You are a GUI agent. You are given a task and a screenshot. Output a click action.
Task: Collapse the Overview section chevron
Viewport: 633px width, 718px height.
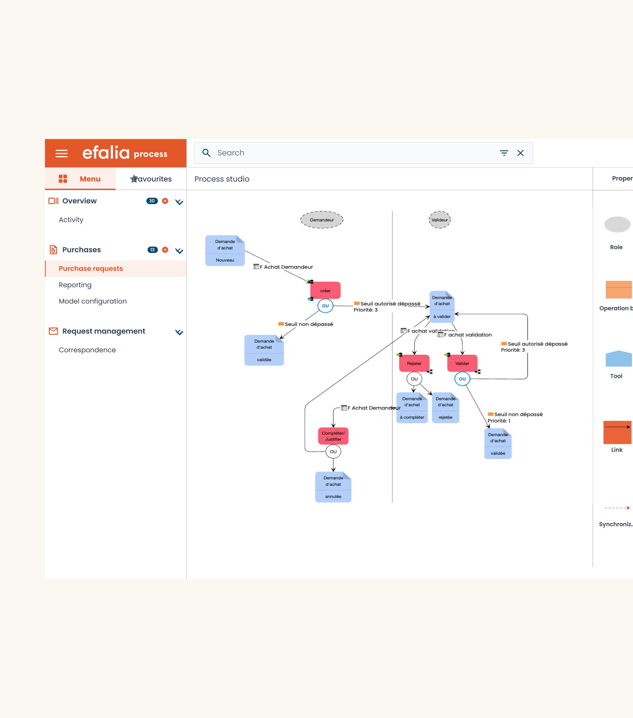pyautogui.click(x=179, y=202)
